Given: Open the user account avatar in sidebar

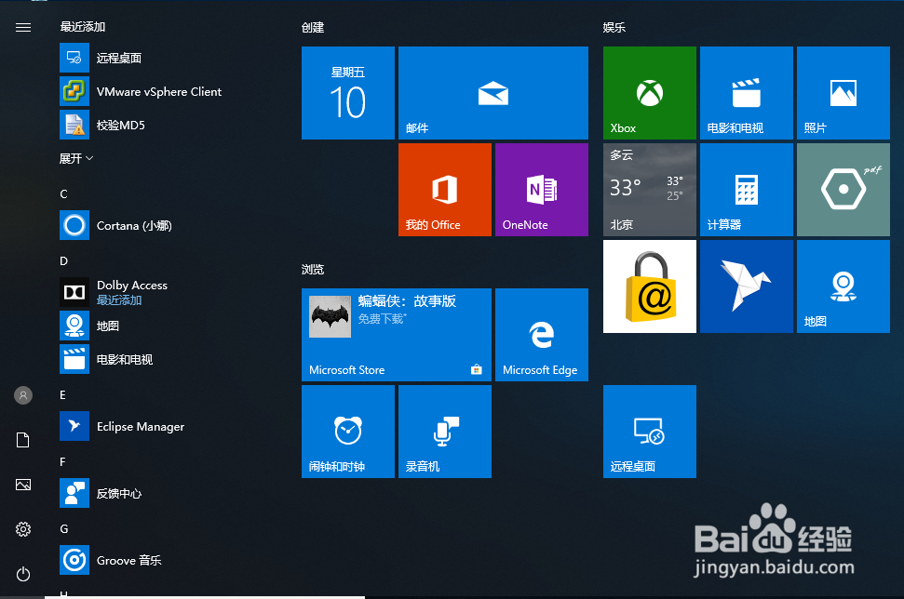Looking at the screenshot, I should click(x=22, y=394).
